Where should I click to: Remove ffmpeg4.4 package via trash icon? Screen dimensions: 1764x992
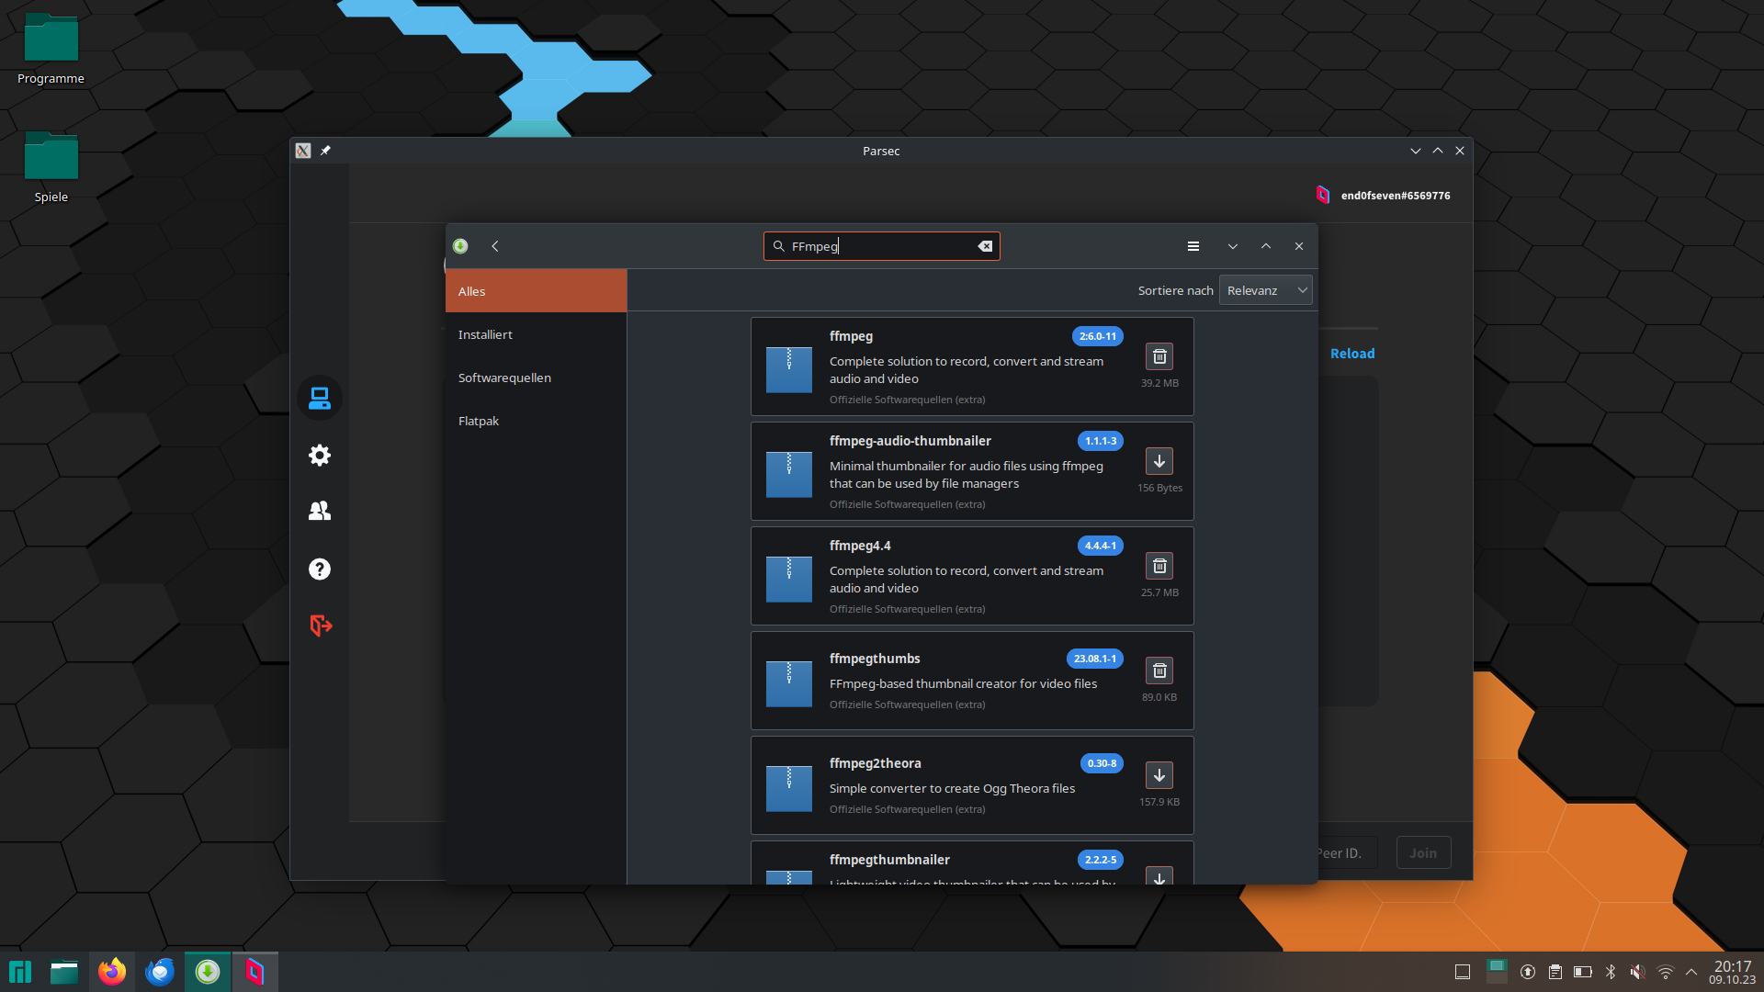coord(1159,566)
